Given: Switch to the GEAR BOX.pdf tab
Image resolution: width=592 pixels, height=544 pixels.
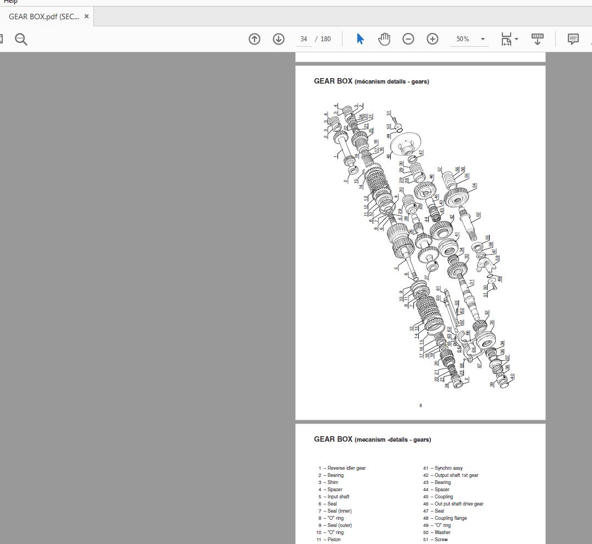Looking at the screenshot, I should [44, 17].
